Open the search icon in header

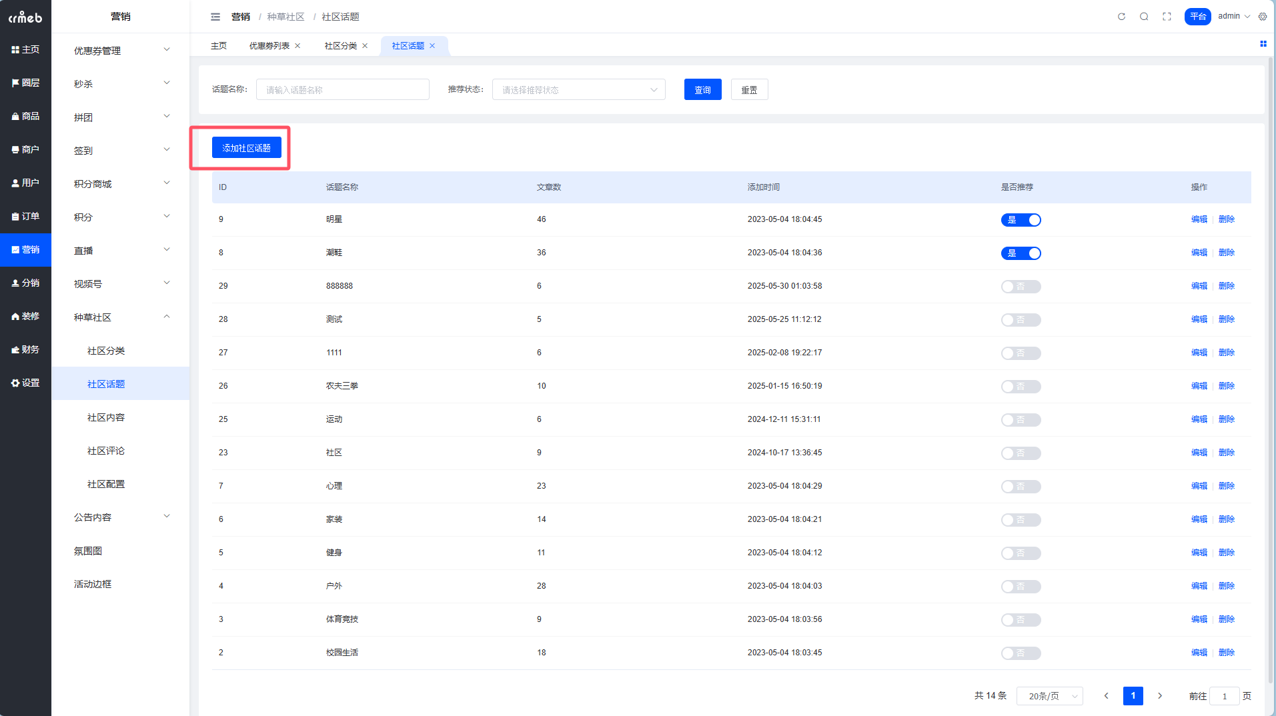(1144, 17)
